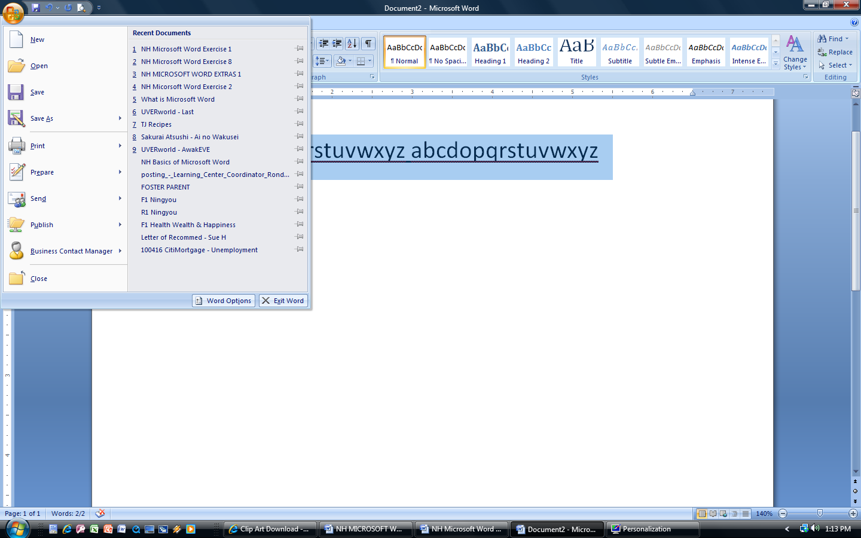Pin F1 Ningyou document
The width and height of the screenshot is (861, 538).
tap(300, 199)
